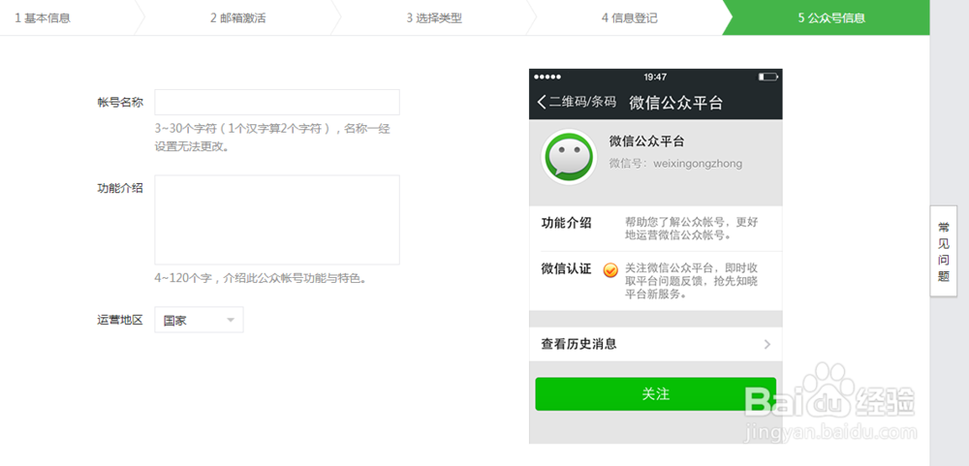969x466 pixels.
Task: Click the 微信认证 label in preview
Action: tap(566, 269)
